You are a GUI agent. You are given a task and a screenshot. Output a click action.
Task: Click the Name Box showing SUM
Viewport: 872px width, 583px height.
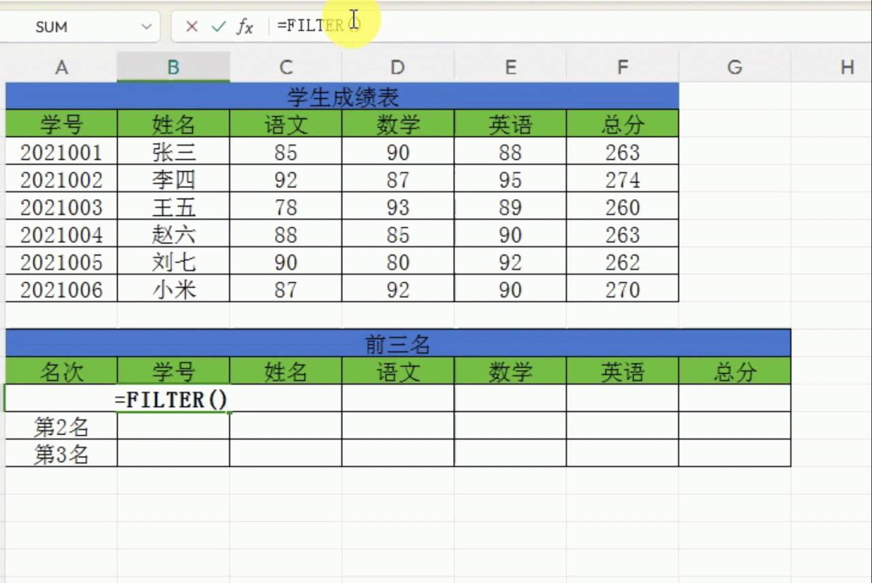[x=80, y=27]
